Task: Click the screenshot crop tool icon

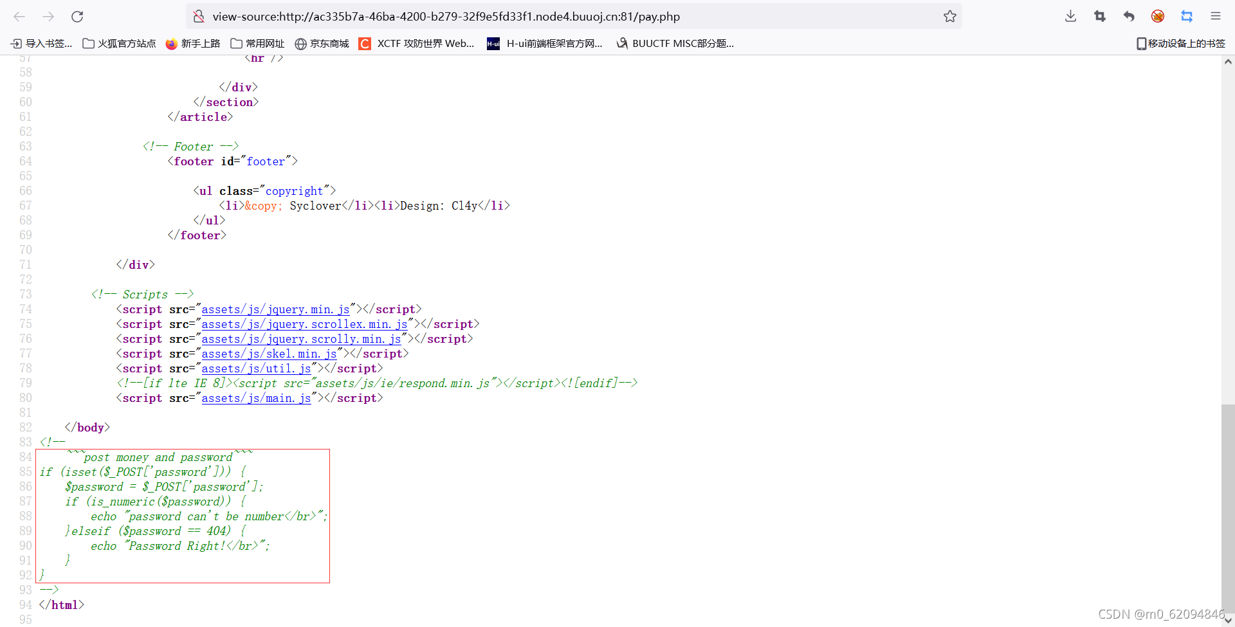Action: click(1100, 17)
